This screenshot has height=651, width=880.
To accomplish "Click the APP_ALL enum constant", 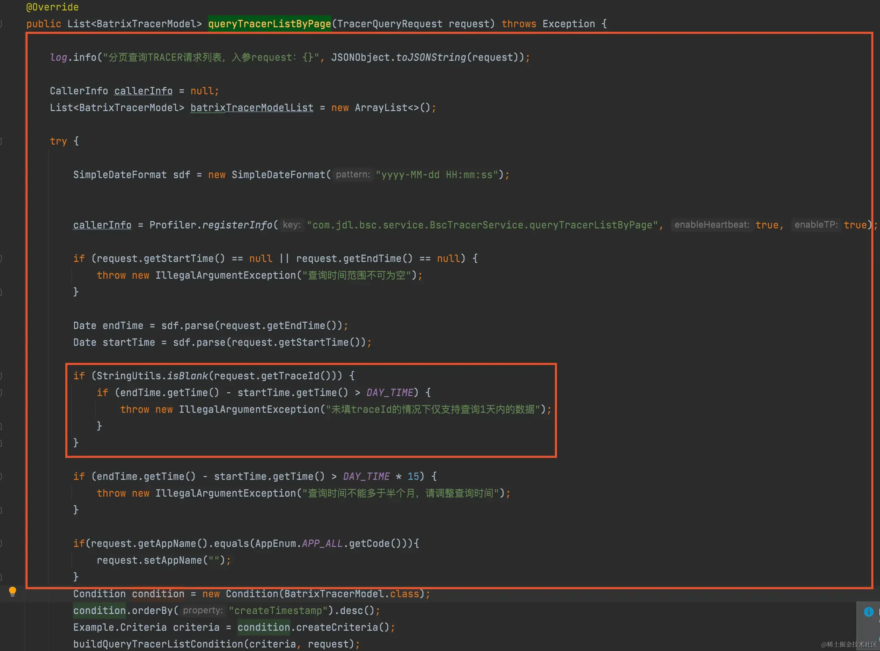I will [322, 543].
